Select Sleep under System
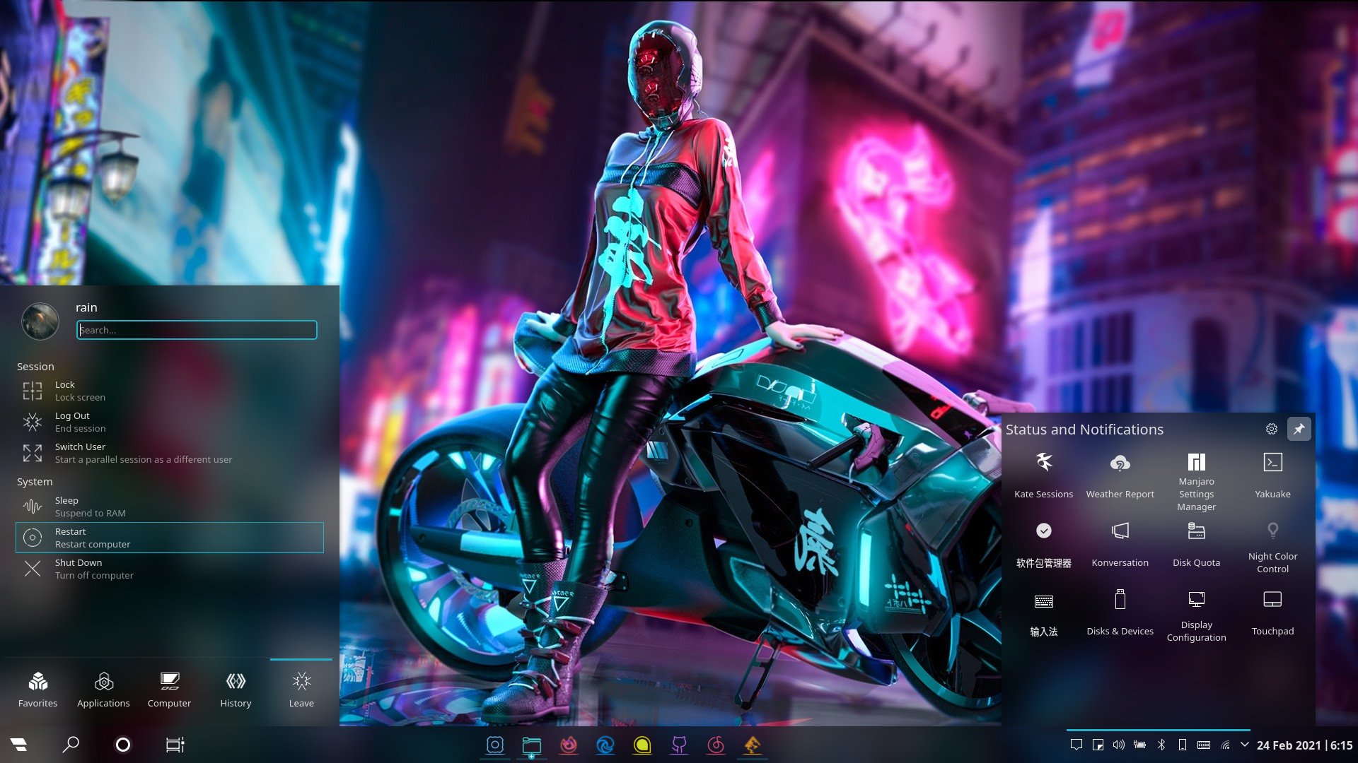 (x=170, y=507)
